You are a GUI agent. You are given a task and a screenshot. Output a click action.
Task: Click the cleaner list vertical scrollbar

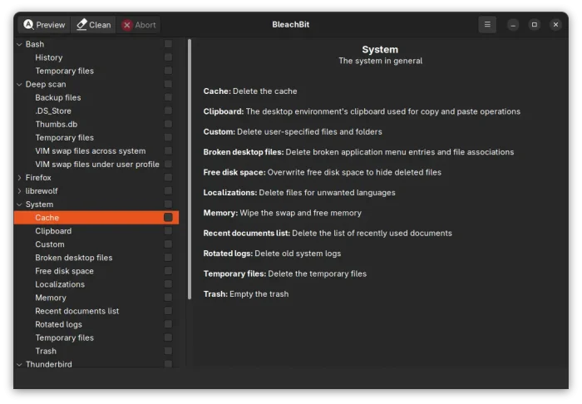190,170
